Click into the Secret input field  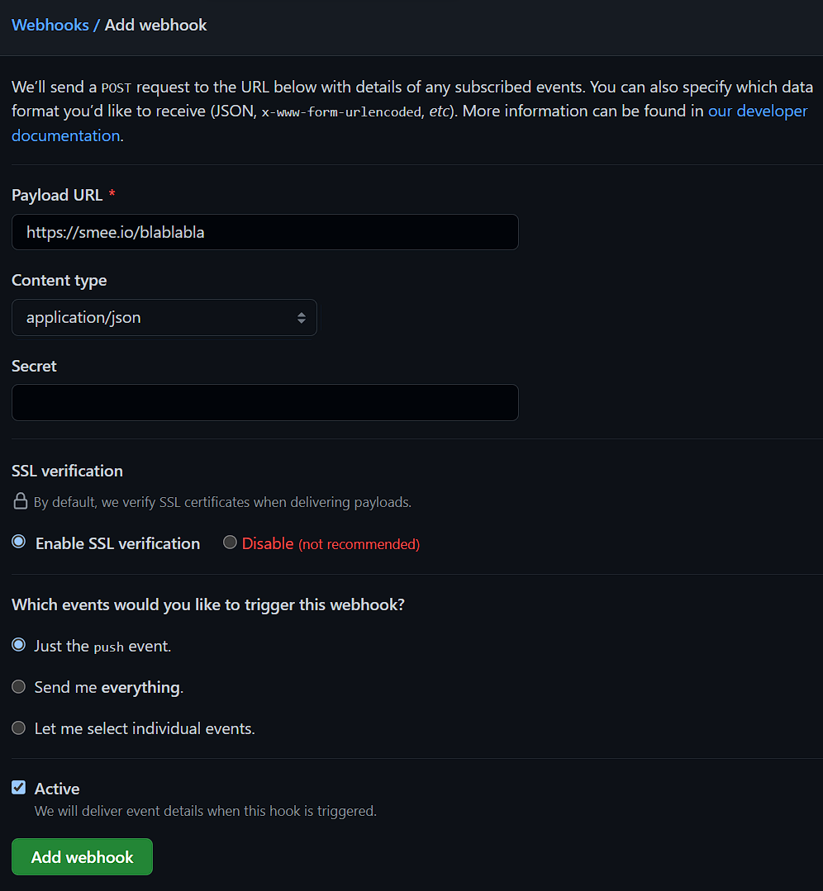(264, 402)
